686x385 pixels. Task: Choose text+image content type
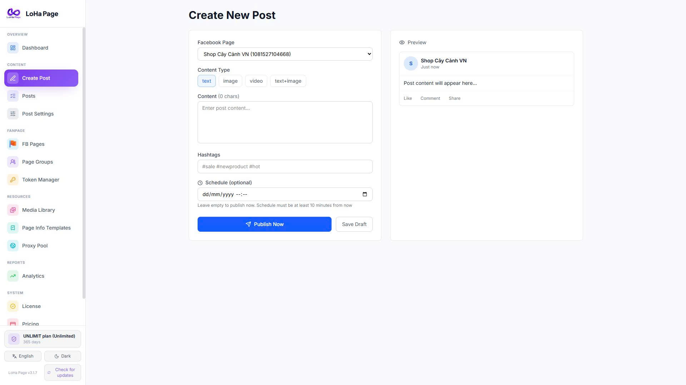coord(288,81)
